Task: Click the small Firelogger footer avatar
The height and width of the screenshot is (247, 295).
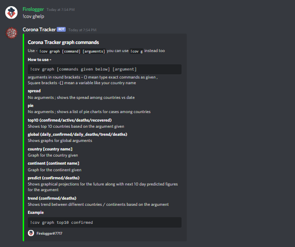Action: click(31, 233)
